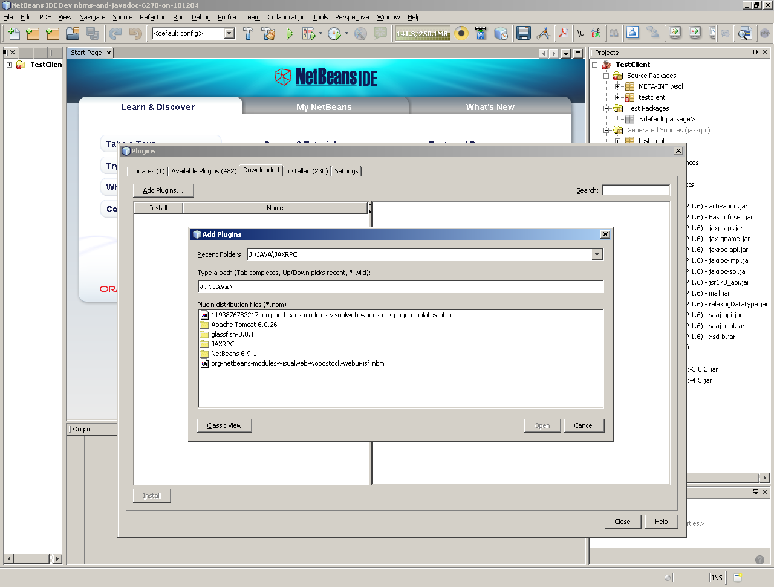
Task: Switch to the Available Plugins (482) tab
Action: coord(204,171)
